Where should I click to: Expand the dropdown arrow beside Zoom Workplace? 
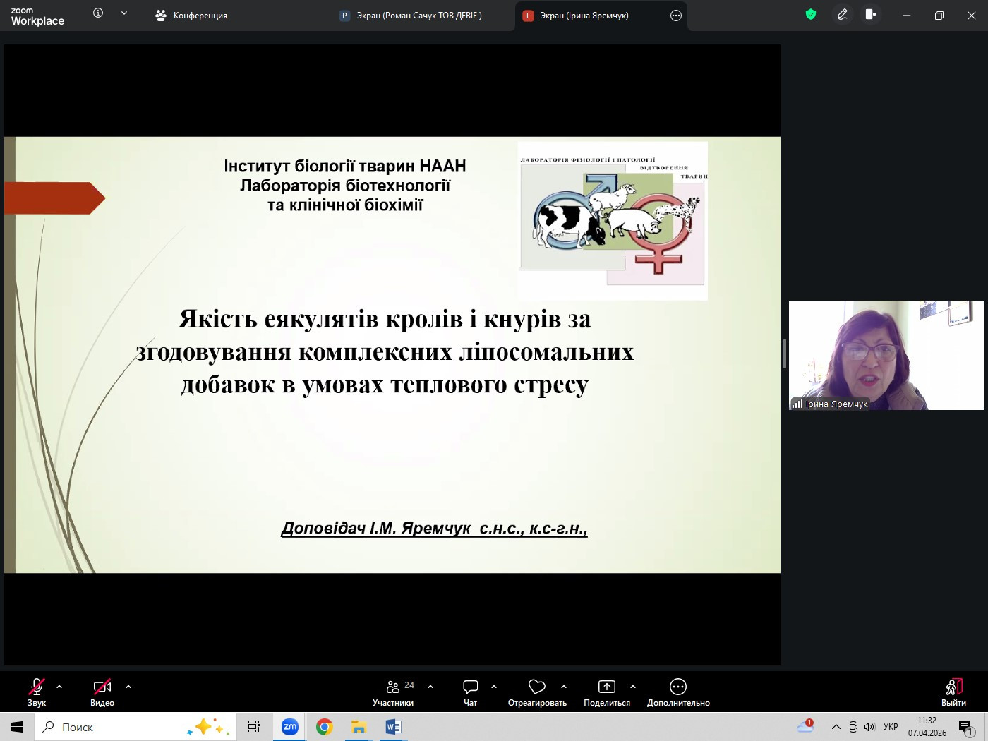(x=124, y=13)
